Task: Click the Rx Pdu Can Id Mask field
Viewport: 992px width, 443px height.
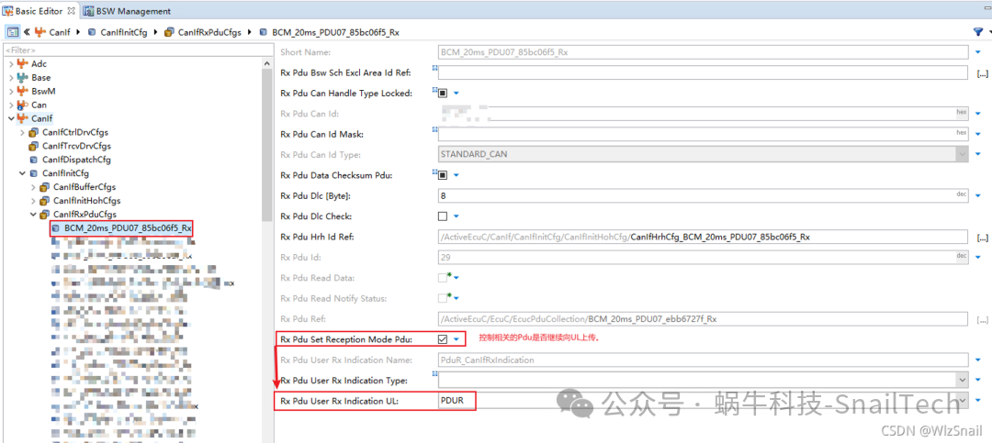Action: [703, 134]
